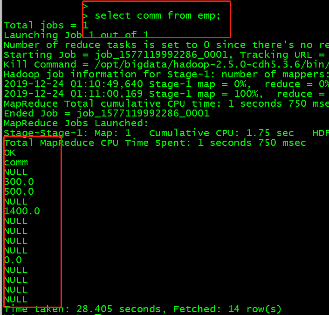Click the 01:11:00,169 map 100% line
This screenshot has height=315, width=329.
pyautogui.click(x=166, y=94)
